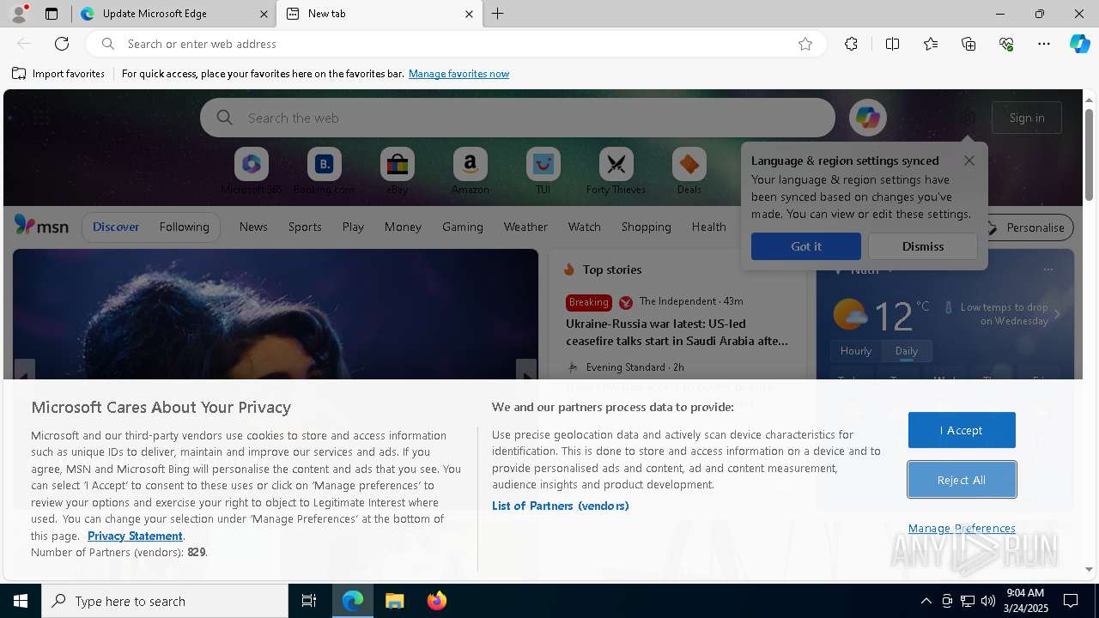Viewport: 1099px width, 618px height.
Task: Switch weather to Hourly view
Action: (856, 351)
